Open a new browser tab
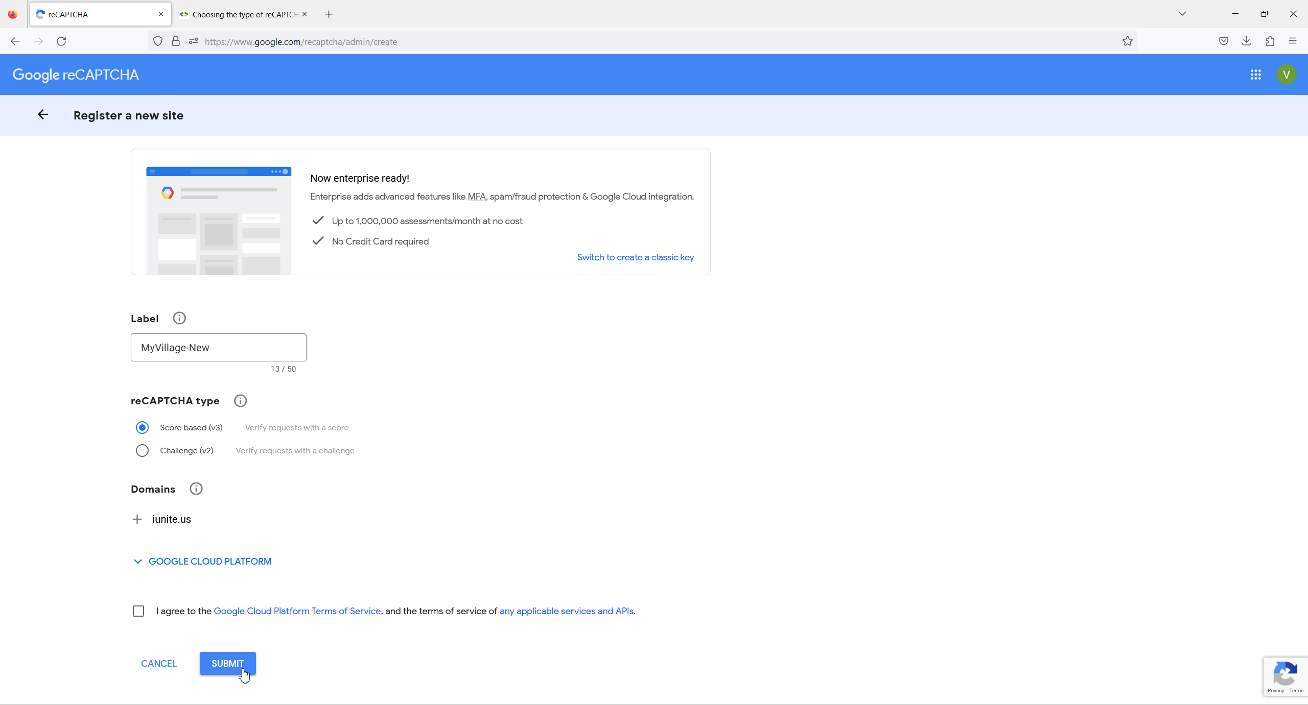Viewport: 1308px width, 705px height. click(x=329, y=14)
